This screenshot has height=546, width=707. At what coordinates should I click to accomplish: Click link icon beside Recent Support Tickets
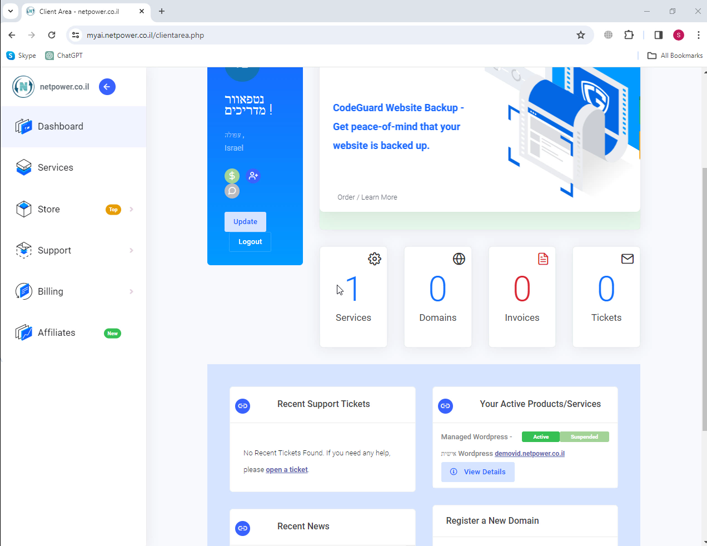point(243,406)
